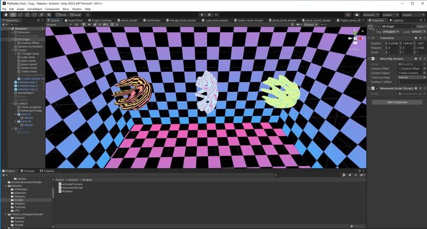
Task: Open the Collab icon next to the cloud
Action: (348, 15)
